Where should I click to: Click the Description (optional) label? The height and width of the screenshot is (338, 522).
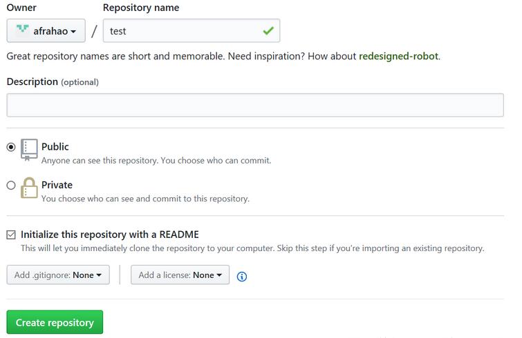53,81
